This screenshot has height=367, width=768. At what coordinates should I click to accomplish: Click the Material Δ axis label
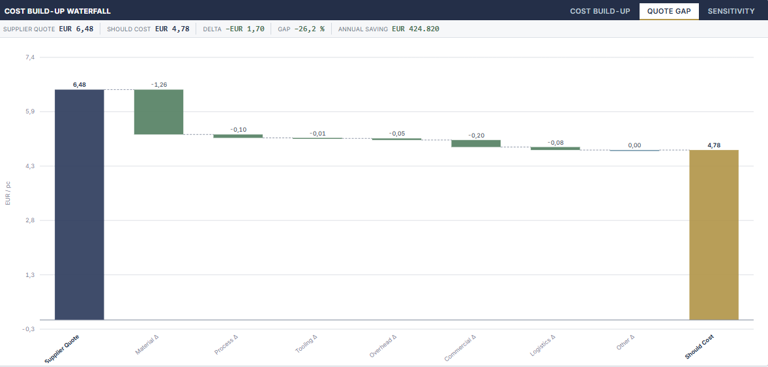(147, 344)
